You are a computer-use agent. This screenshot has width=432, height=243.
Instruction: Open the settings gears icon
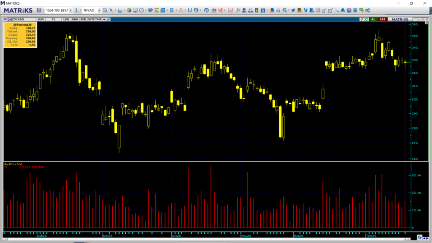367,10
